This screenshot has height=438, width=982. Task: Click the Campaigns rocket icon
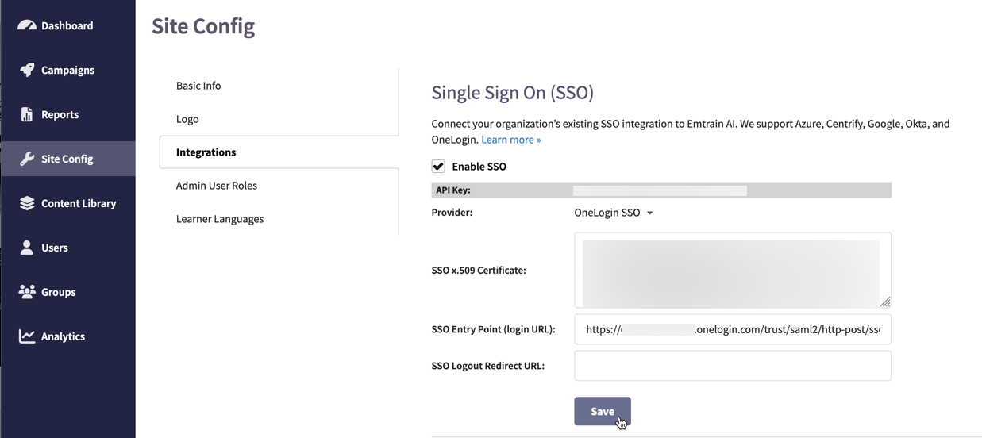point(27,70)
